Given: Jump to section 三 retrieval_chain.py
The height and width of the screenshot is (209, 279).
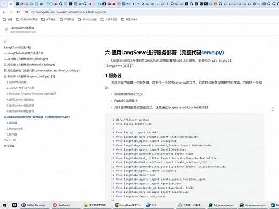Looking at the screenshot, I should (x=30, y=64).
